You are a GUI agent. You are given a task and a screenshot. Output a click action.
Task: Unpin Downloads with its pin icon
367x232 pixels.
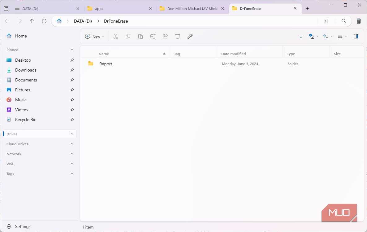point(72,70)
